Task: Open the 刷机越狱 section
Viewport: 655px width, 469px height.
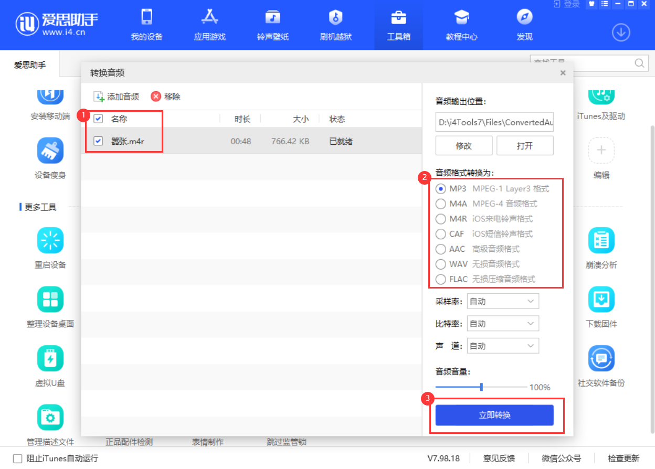Action: click(x=335, y=25)
